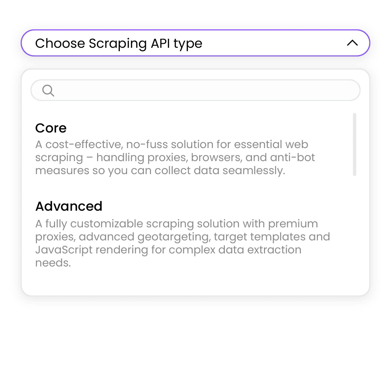Collapse the dropdown using the chevron arrow
This screenshot has width=391, height=391.
(352, 43)
